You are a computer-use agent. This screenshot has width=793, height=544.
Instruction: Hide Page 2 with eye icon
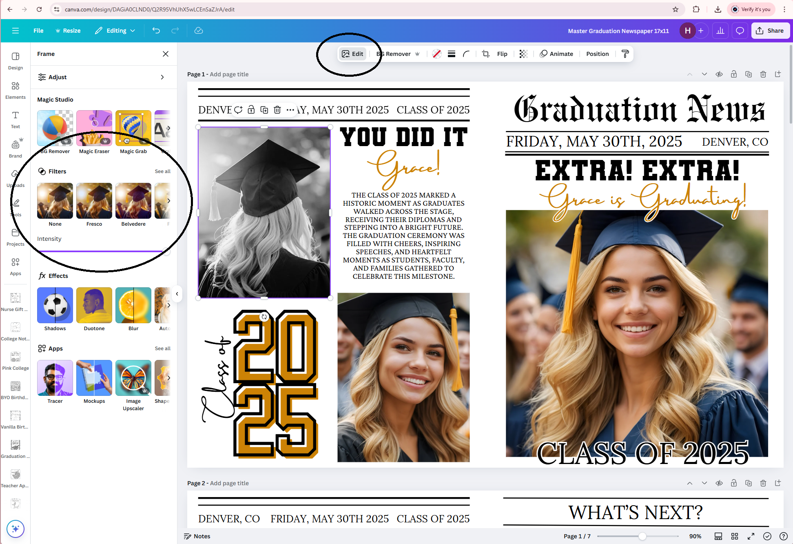tap(719, 483)
